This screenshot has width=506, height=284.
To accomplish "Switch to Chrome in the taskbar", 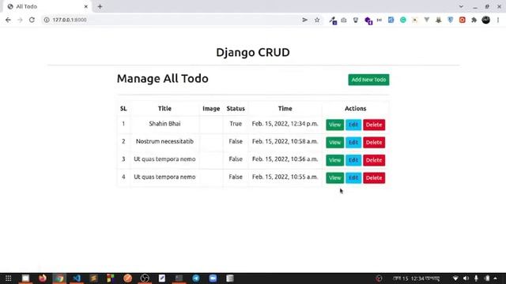I will (59, 278).
